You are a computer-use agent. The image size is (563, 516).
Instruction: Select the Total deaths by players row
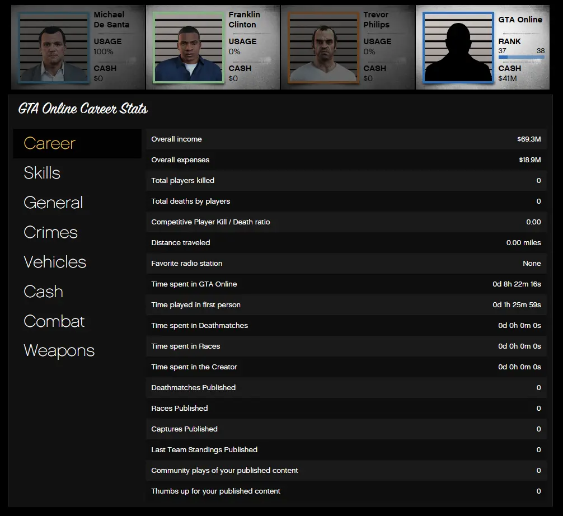[x=346, y=201]
